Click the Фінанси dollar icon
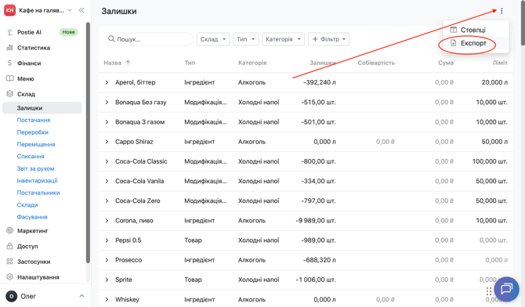The width and height of the screenshot is (525, 307). pyautogui.click(x=9, y=63)
